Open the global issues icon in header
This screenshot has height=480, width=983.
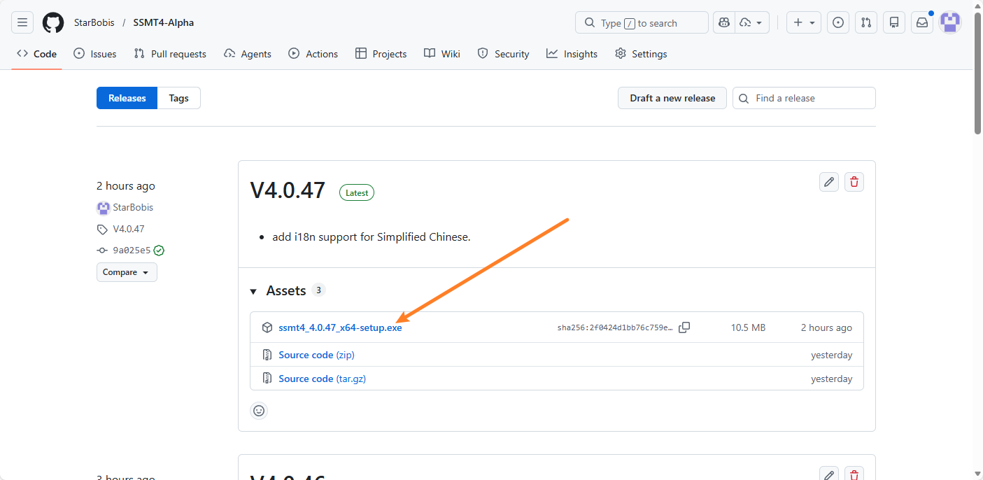click(x=838, y=22)
